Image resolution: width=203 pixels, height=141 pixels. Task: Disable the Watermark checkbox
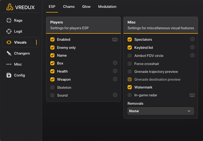[130, 87]
